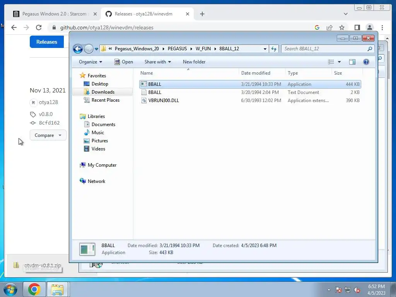
Task: Click the v0.8.0 tag link
Action: click(x=46, y=114)
